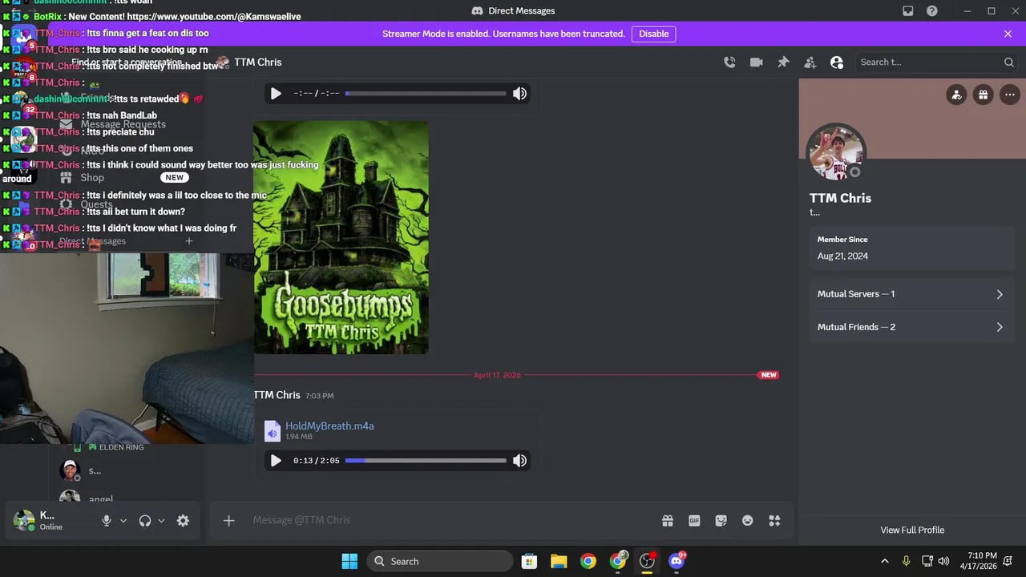Open the Apps launcher icon in message bar
The height and width of the screenshot is (577, 1026).
pyautogui.click(x=774, y=520)
